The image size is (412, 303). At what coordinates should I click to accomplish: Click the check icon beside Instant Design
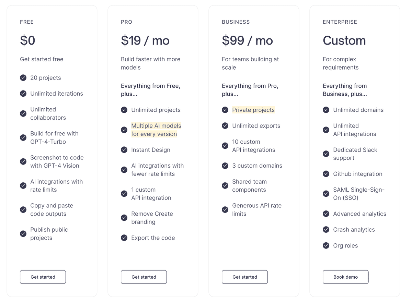[x=124, y=150]
